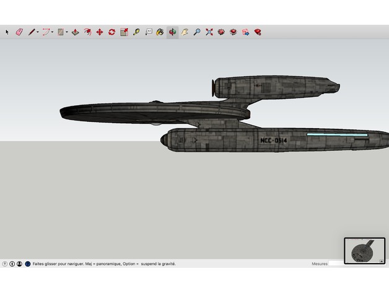The image size is (389, 292).
Task: Activate the Line pencil tool
Action: tap(32, 32)
